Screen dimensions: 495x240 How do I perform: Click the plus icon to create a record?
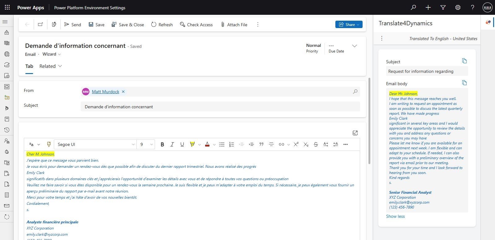tap(428, 7)
